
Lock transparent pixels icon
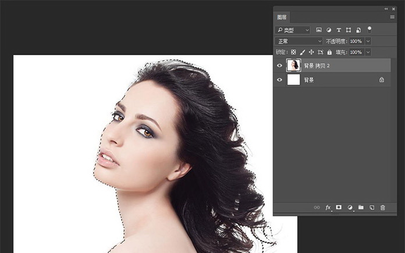coord(293,52)
